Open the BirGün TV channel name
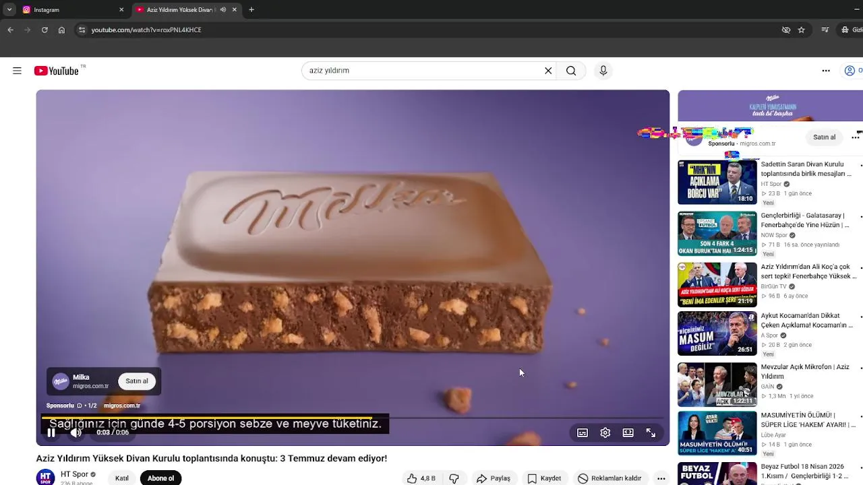The image size is (863, 485). pyautogui.click(x=773, y=286)
